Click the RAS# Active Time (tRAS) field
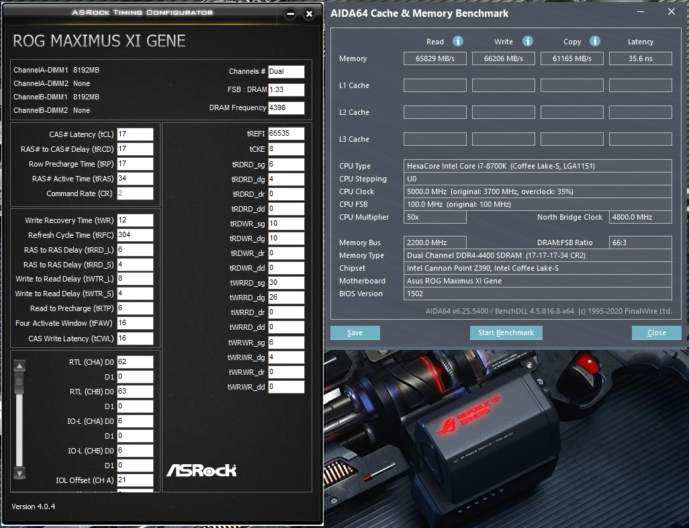Screen dimensions: 689x528 pyautogui.click(x=136, y=179)
